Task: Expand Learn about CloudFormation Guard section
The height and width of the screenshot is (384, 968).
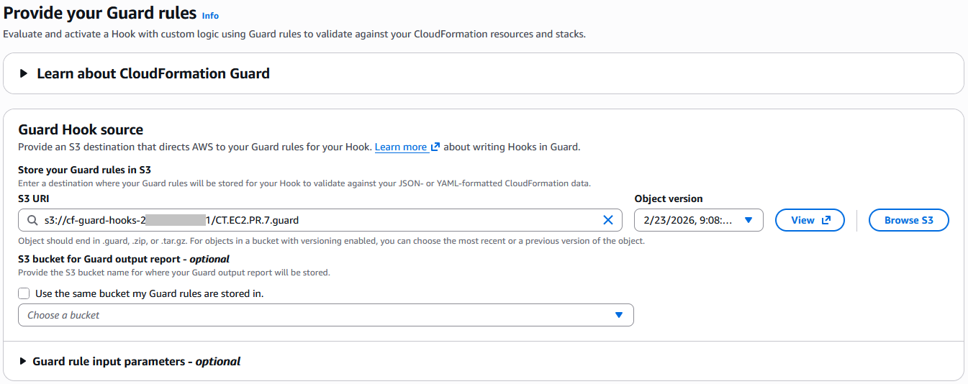Action: (153, 73)
